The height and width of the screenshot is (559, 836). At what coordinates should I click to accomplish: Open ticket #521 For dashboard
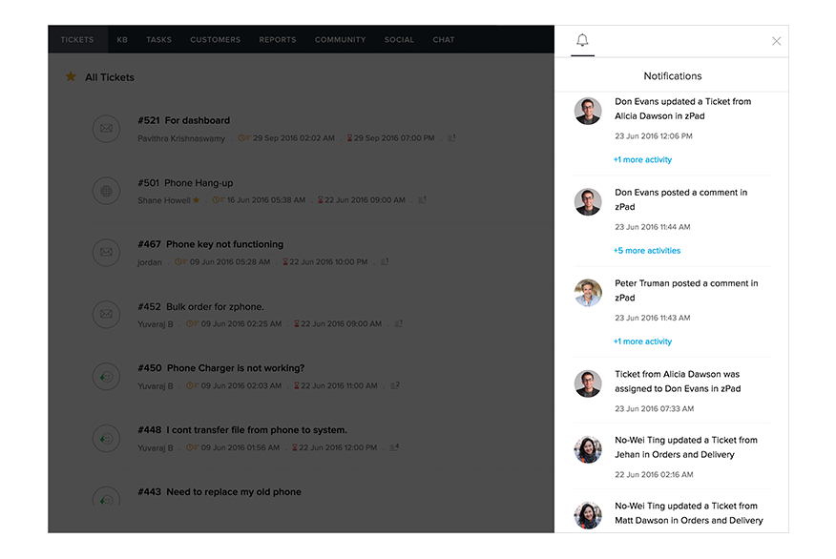(184, 120)
